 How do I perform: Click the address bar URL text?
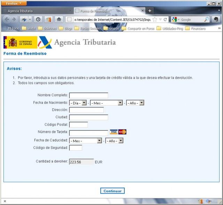[112, 20]
